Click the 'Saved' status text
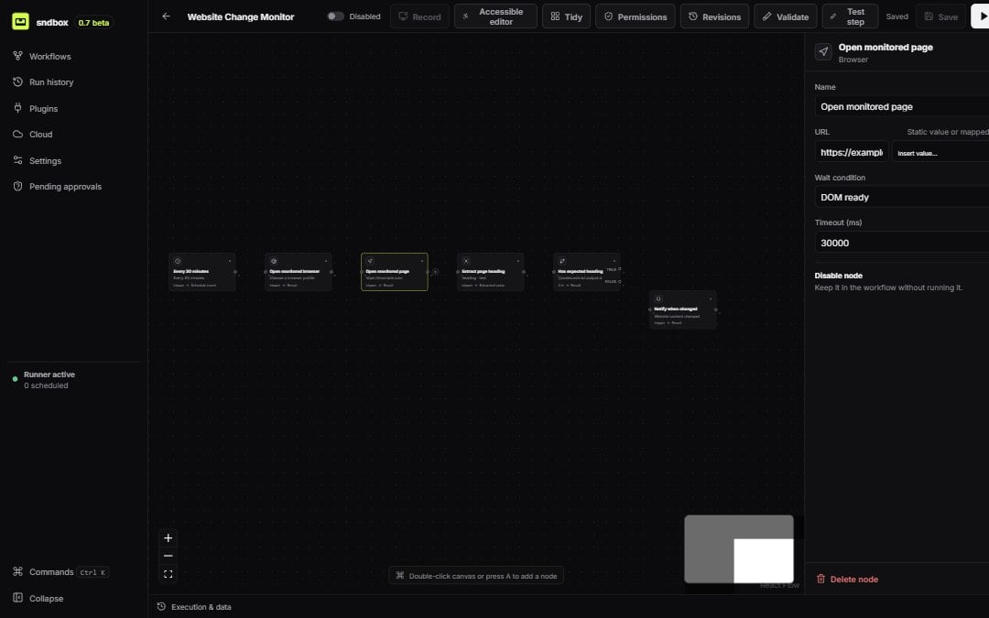This screenshot has height=618, width=989. coord(897,16)
